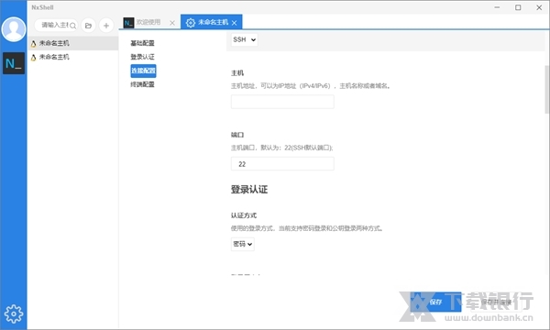Click the blue 保存 button
Screen dimensions: 550x330
pos(435,302)
